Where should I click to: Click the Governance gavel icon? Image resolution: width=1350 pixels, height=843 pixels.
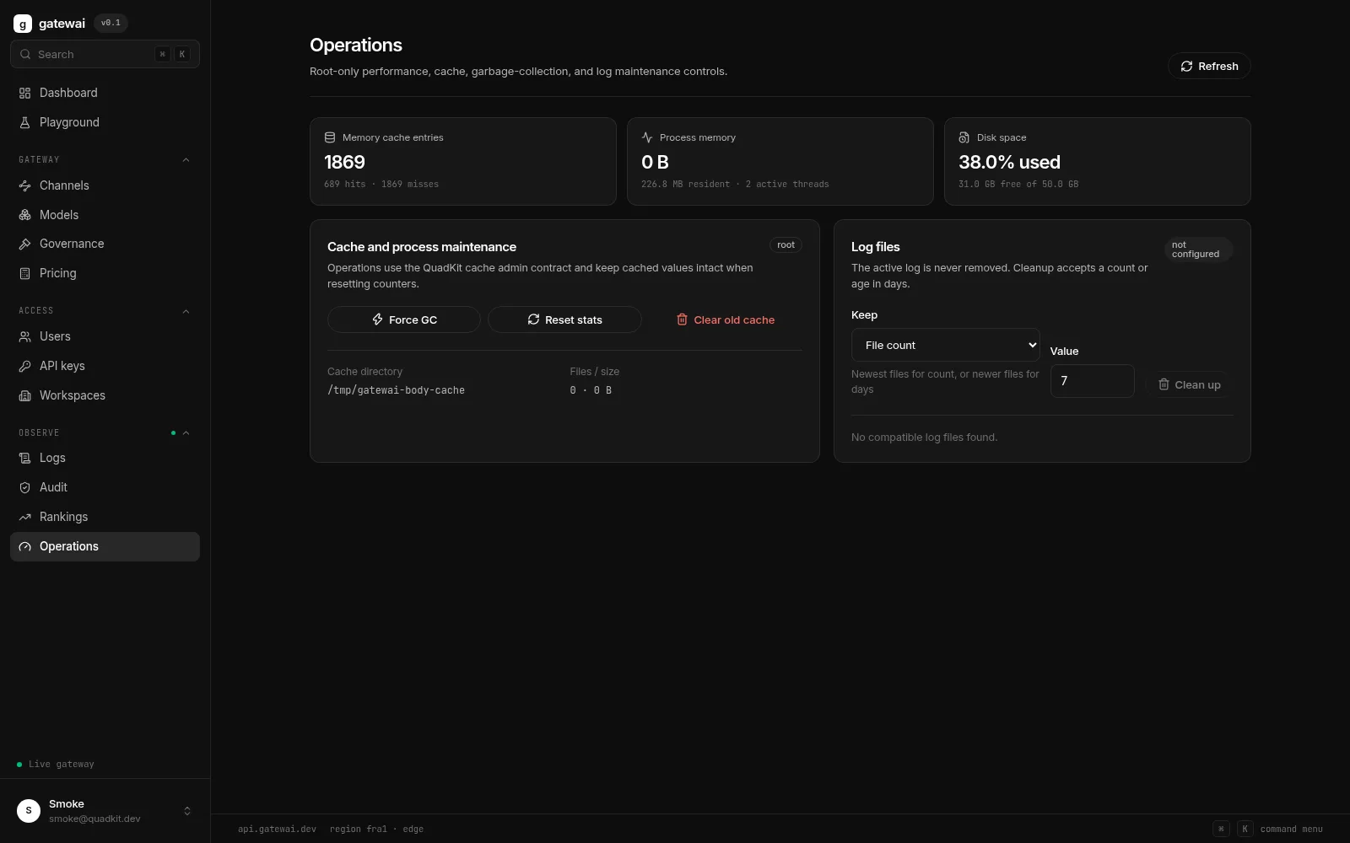24,244
